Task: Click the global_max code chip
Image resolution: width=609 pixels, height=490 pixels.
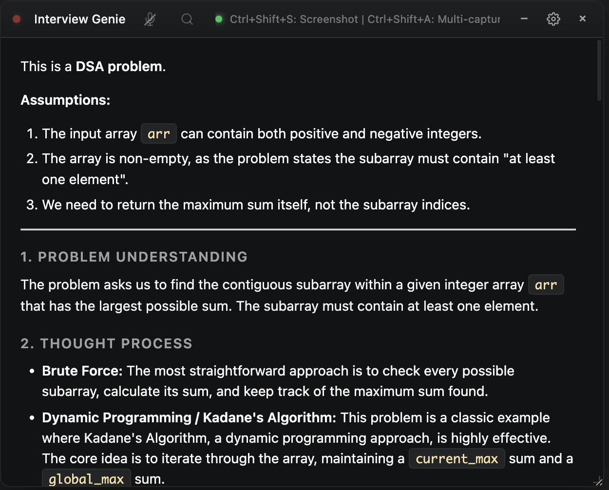Action: [86, 479]
